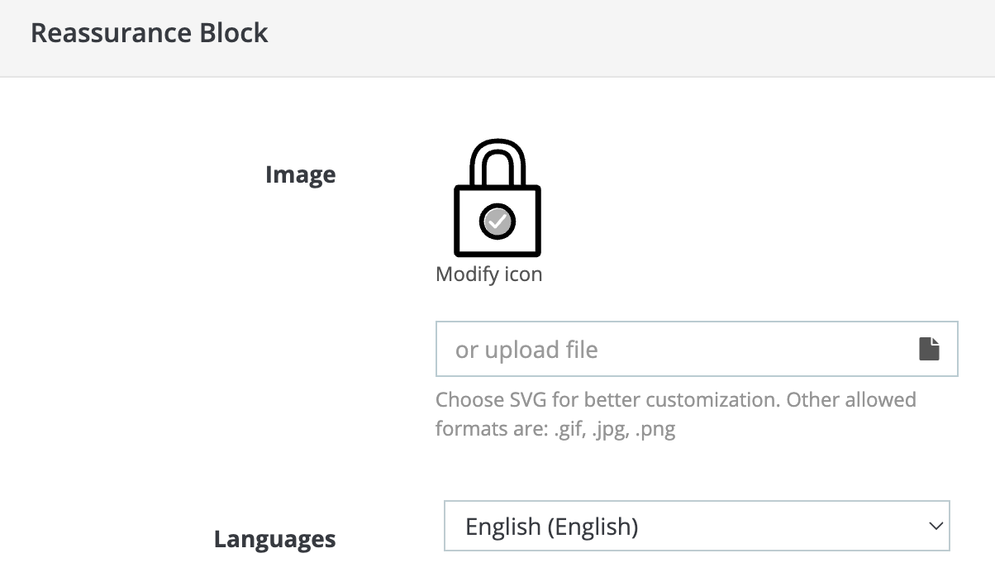Click the 'Reassurance Block' section header
This screenshot has width=995, height=577.
pos(150,33)
